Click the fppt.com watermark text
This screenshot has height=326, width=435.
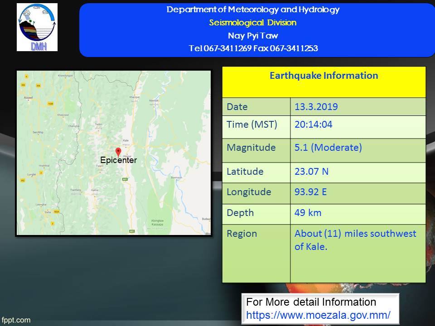point(15,320)
